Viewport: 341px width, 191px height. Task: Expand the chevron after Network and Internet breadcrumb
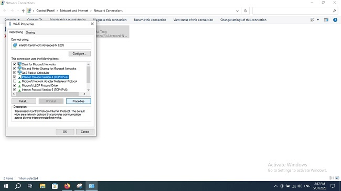coord(91,10)
